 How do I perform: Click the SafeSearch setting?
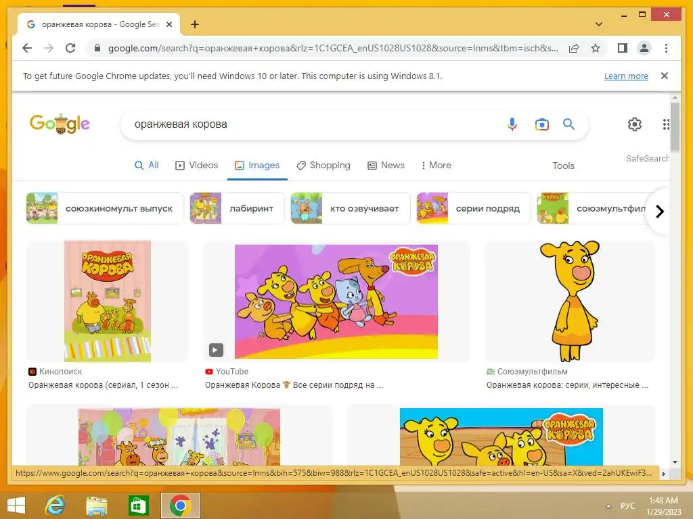647,158
